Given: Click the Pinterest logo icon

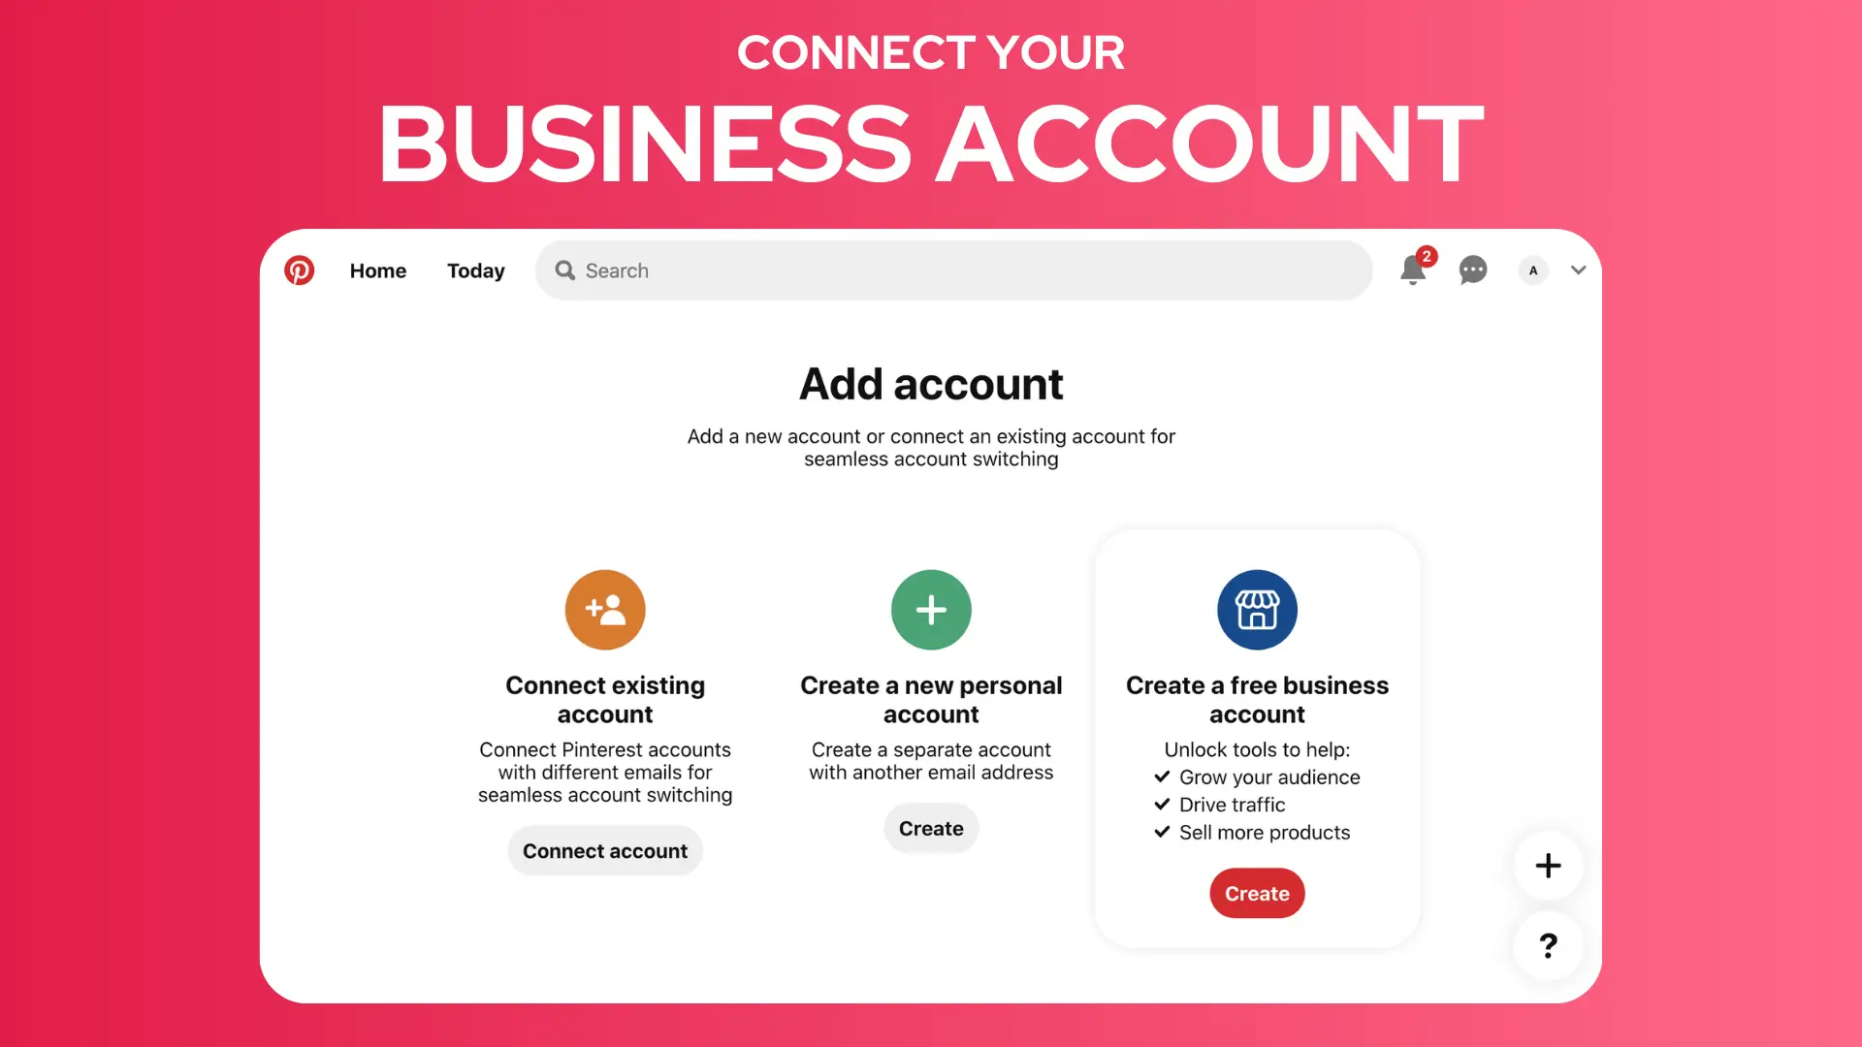Looking at the screenshot, I should [300, 270].
